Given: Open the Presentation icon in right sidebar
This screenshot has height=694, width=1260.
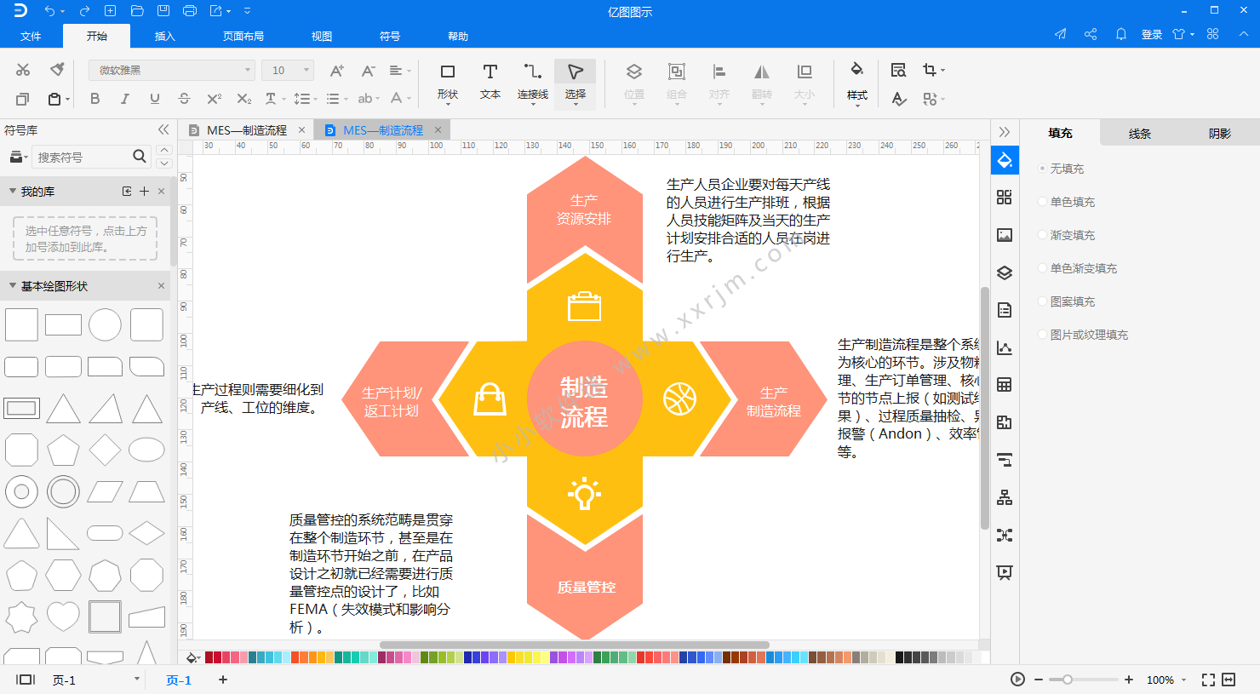Looking at the screenshot, I should click(1005, 572).
